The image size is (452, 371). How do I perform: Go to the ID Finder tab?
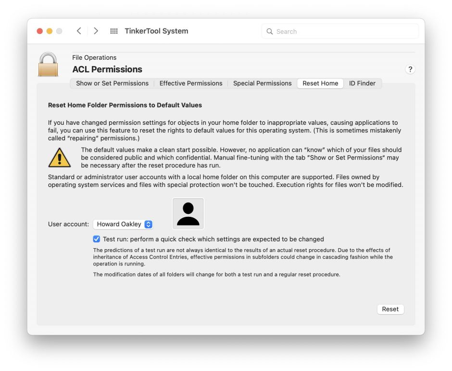click(x=362, y=83)
